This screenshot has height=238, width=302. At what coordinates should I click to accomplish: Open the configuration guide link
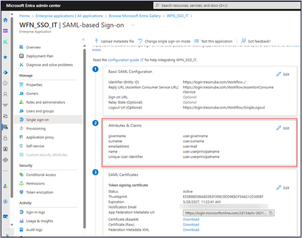(x=125, y=60)
